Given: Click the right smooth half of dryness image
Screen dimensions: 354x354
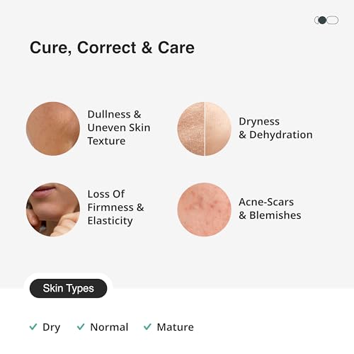Looking at the screenshot, I should (x=218, y=129).
